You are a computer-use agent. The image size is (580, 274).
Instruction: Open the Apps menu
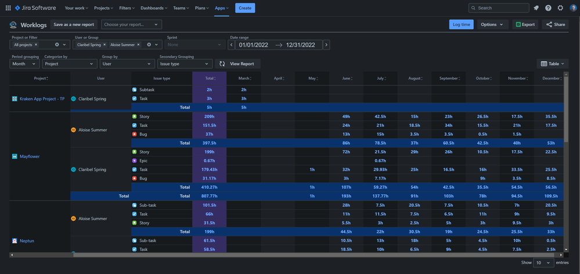click(x=222, y=8)
